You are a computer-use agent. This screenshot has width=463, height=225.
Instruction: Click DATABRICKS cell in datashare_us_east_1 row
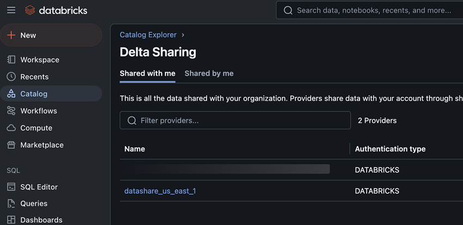[377, 191]
